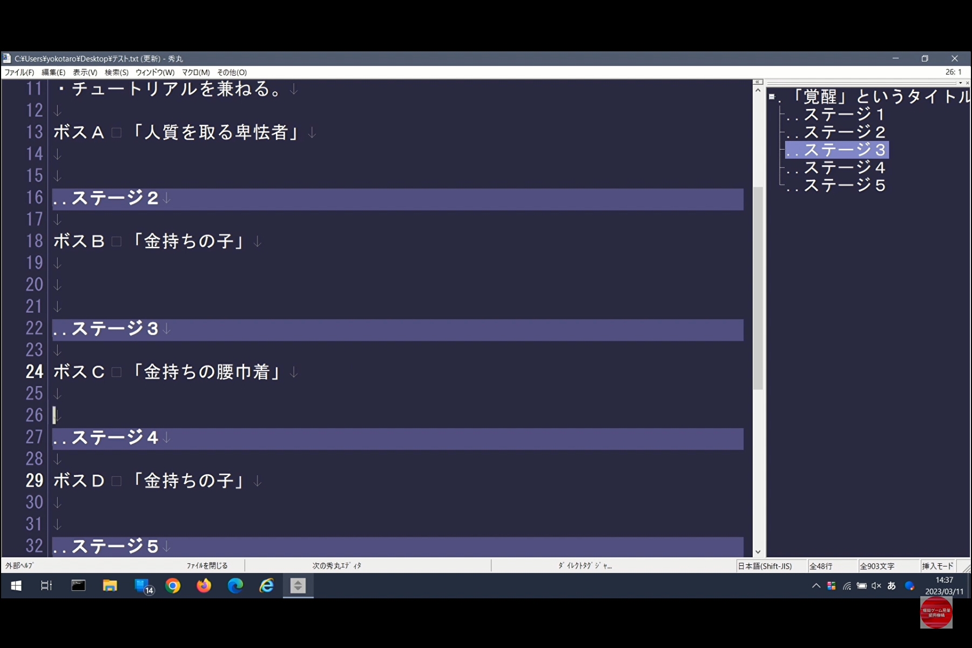This screenshot has height=648, width=972.
Task: Open the マクロ(M) menu
Action: pos(196,72)
